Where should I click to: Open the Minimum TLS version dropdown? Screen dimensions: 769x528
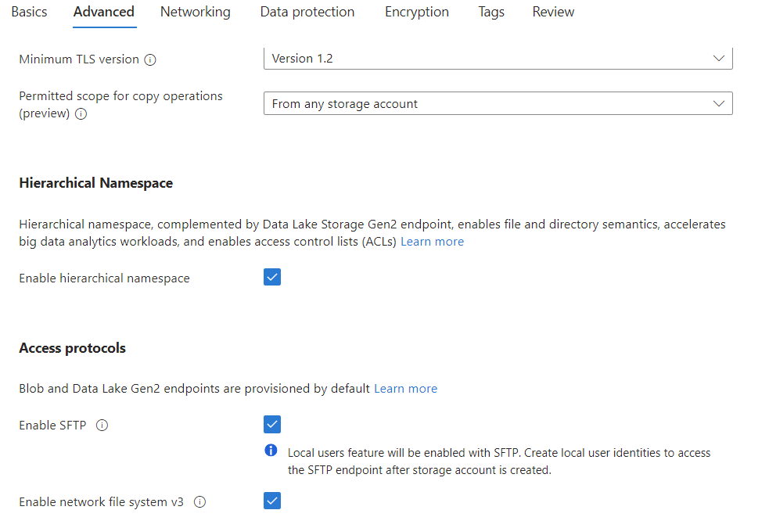(498, 59)
